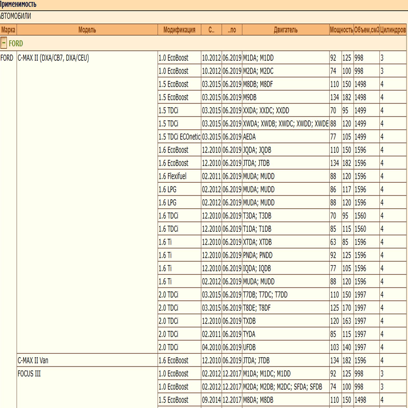Click the 1.5 TDCi ECOnetic modification row
Screen dimensions: 408x408
point(179,137)
